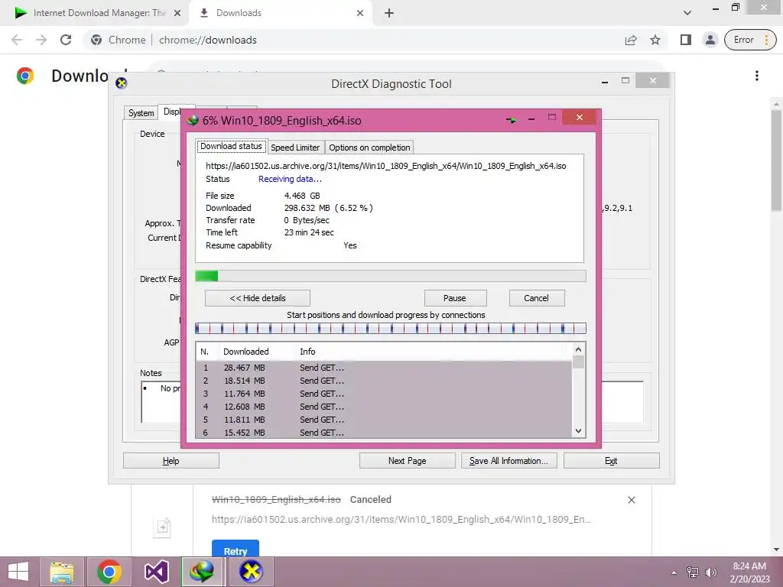Click Help in DirectX Diagnostic Tool

[171, 461]
